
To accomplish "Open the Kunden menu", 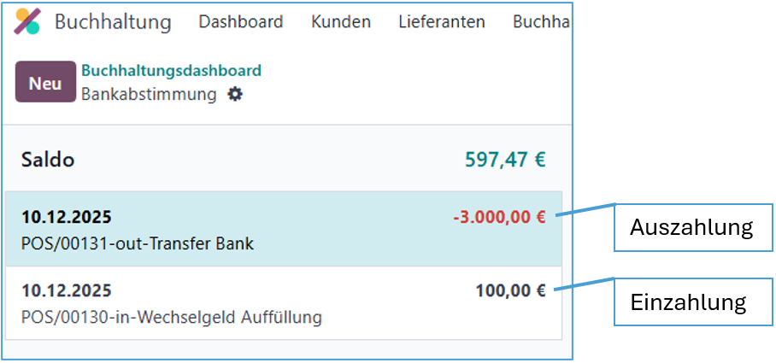I will [x=341, y=22].
